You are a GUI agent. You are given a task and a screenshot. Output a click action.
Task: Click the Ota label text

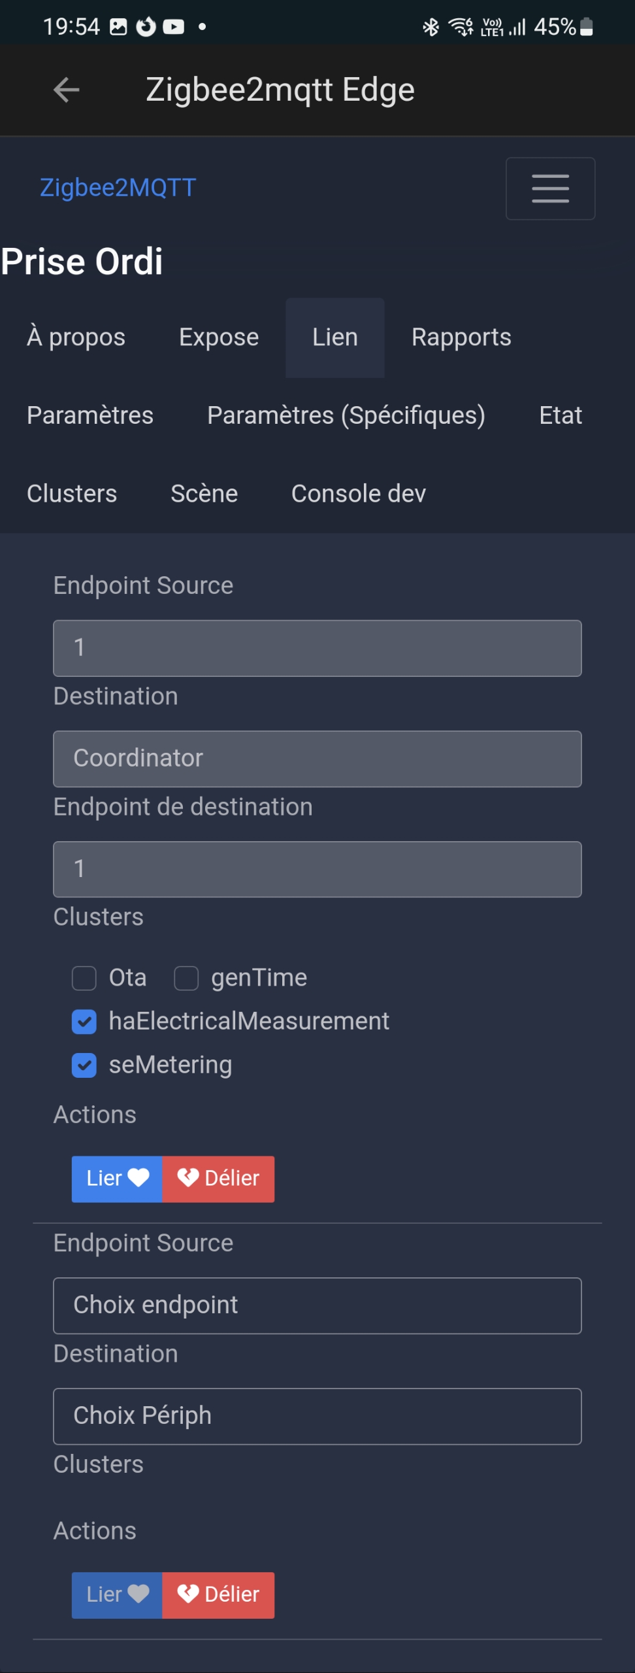127,978
